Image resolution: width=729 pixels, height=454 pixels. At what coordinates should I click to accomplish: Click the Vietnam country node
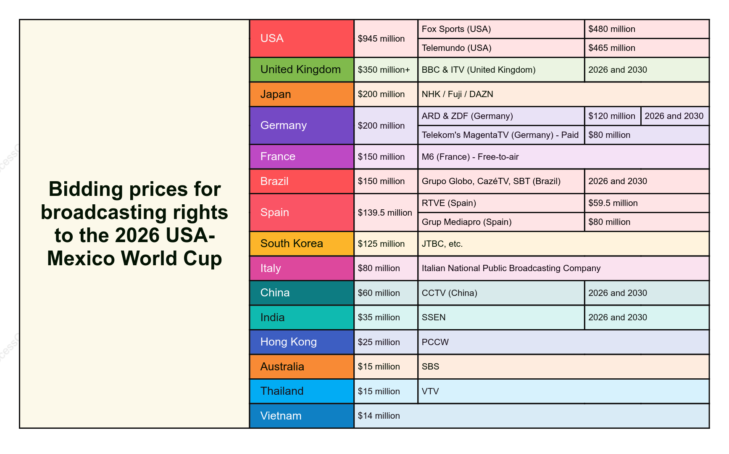coord(302,416)
